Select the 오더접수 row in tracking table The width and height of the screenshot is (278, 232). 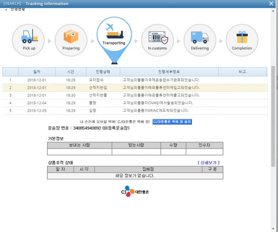[135, 80]
